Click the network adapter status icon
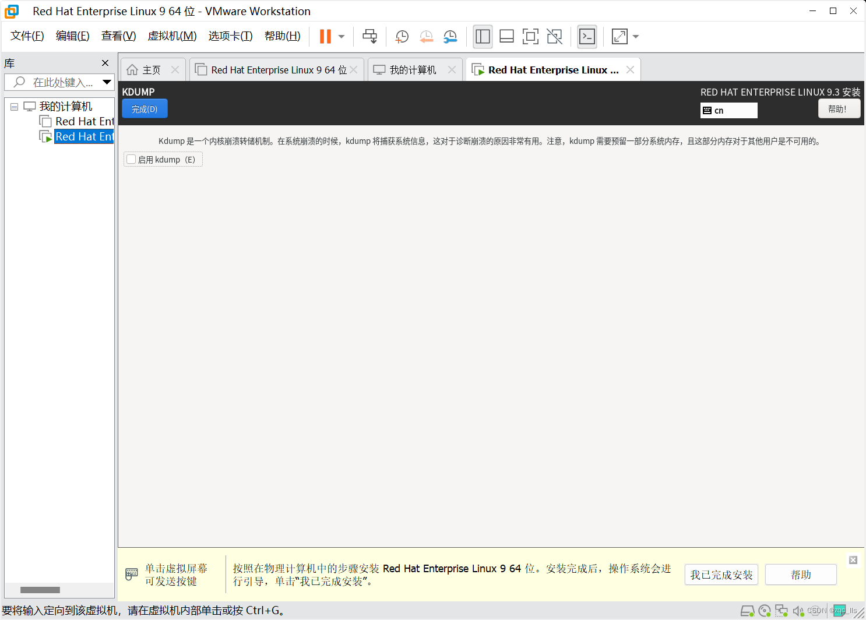Screen dimensions: 866x620 [781, 611]
